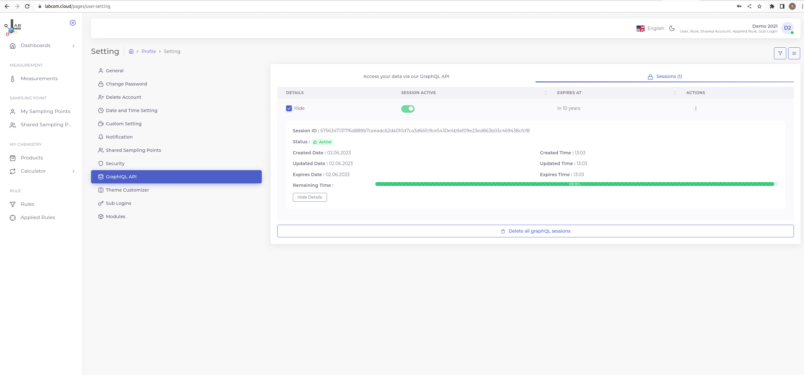Toggle sidebar pin circle icon
The image size is (804, 375).
(x=73, y=23)
